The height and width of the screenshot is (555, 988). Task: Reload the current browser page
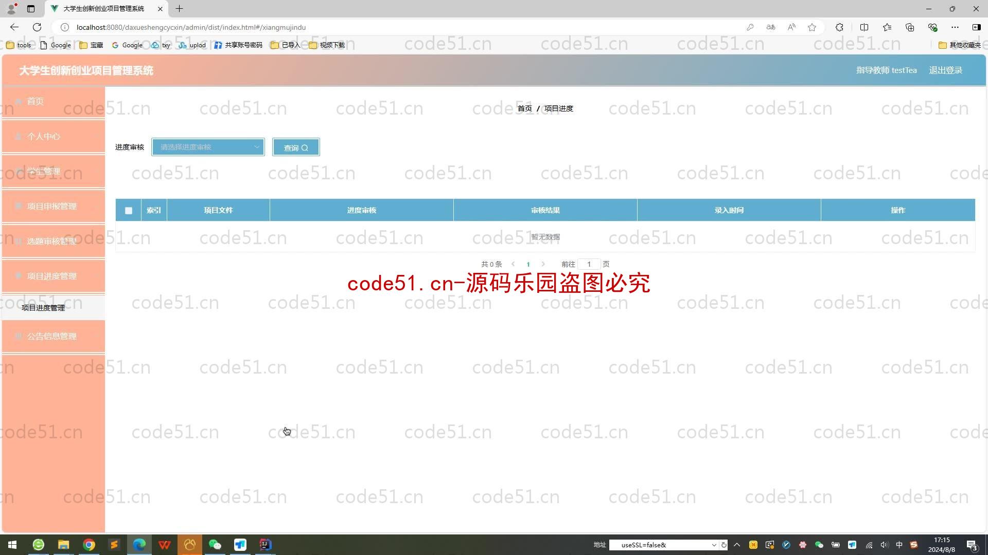tap(37, 27)
